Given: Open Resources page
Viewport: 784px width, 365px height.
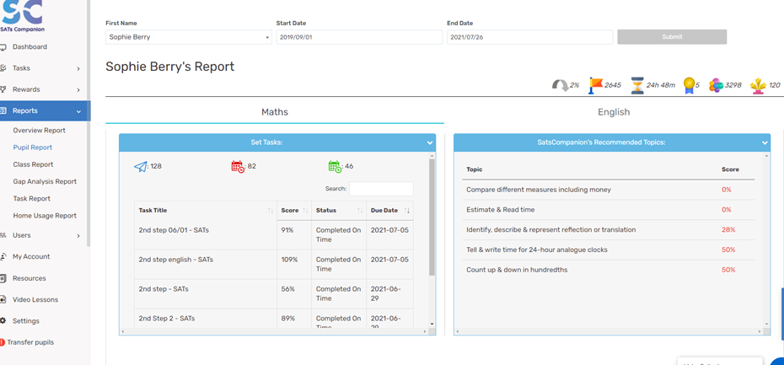Looking at the screenshot, I should [29, 278].
